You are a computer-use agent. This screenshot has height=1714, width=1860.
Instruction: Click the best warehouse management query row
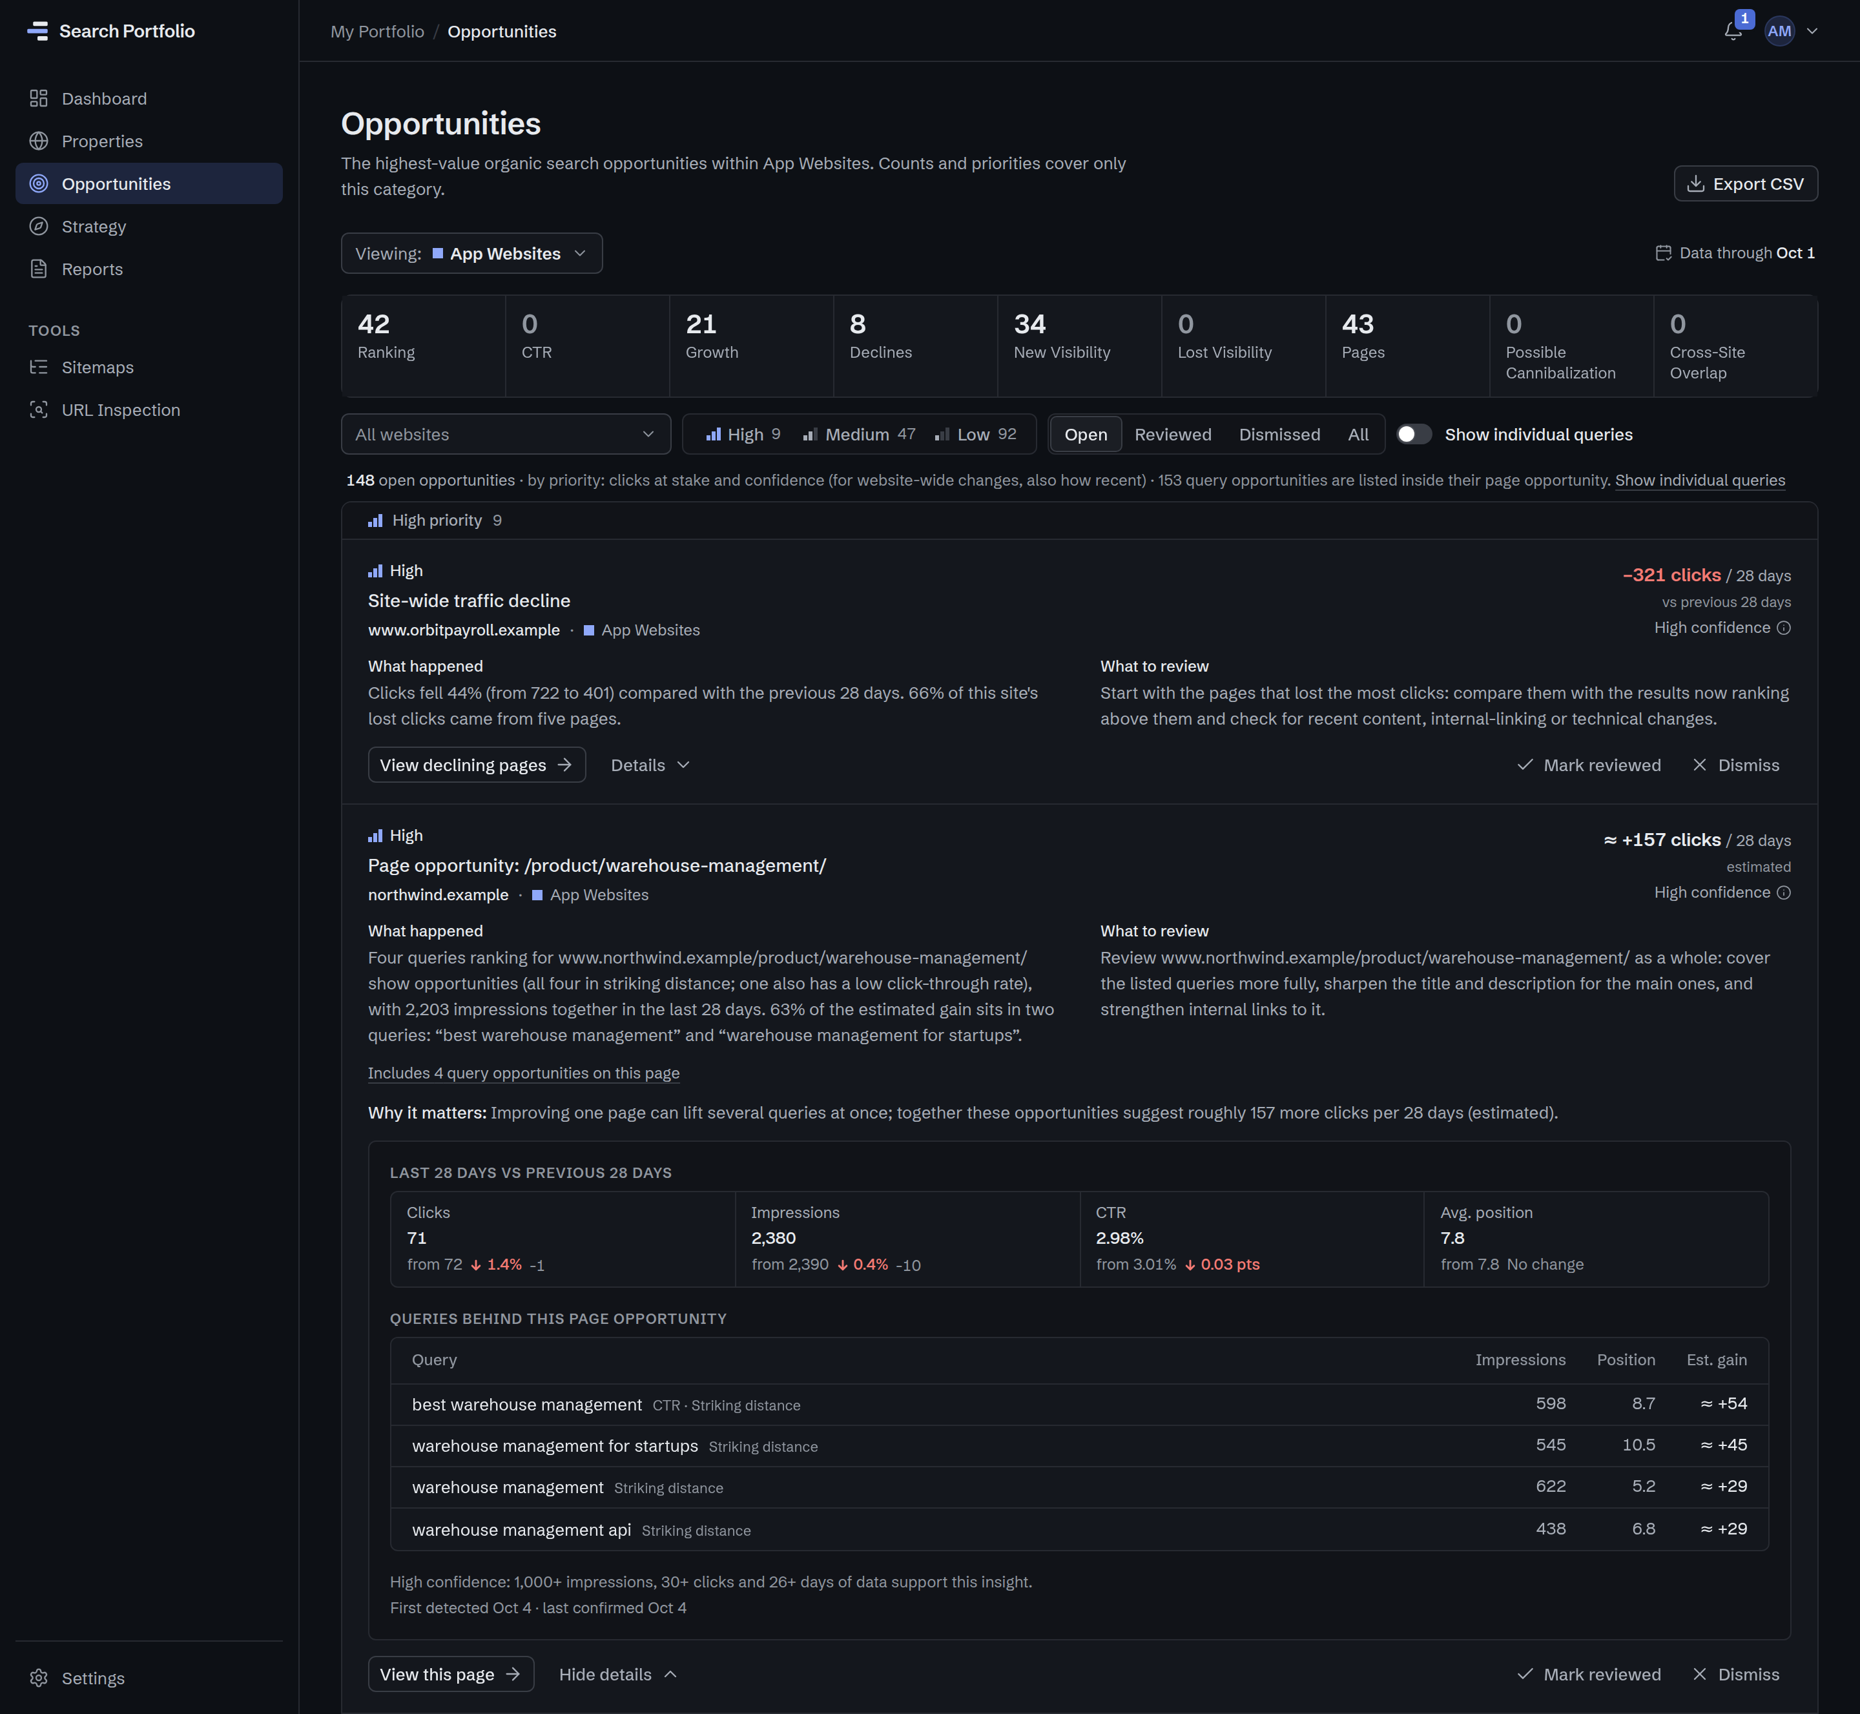(1079, 1404)
